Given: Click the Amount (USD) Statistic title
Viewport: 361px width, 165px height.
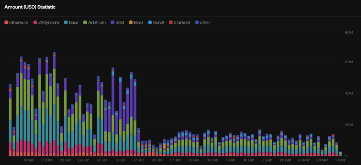Looking at the screenshot, I should tap(30, 7).
